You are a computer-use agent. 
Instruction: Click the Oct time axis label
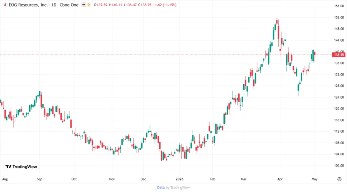coord(74,179)
